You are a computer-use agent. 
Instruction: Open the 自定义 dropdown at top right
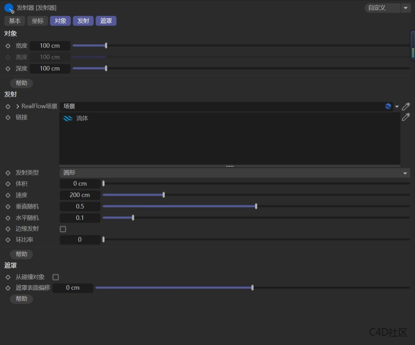(406, 8)
